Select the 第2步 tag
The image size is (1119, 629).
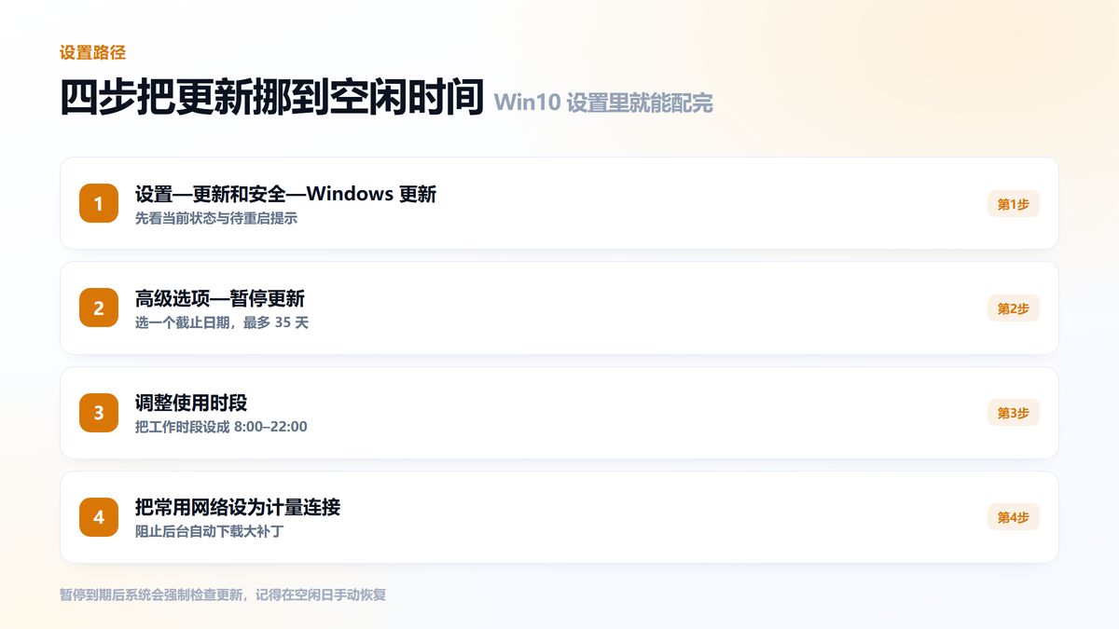(x=1014, y=308)
